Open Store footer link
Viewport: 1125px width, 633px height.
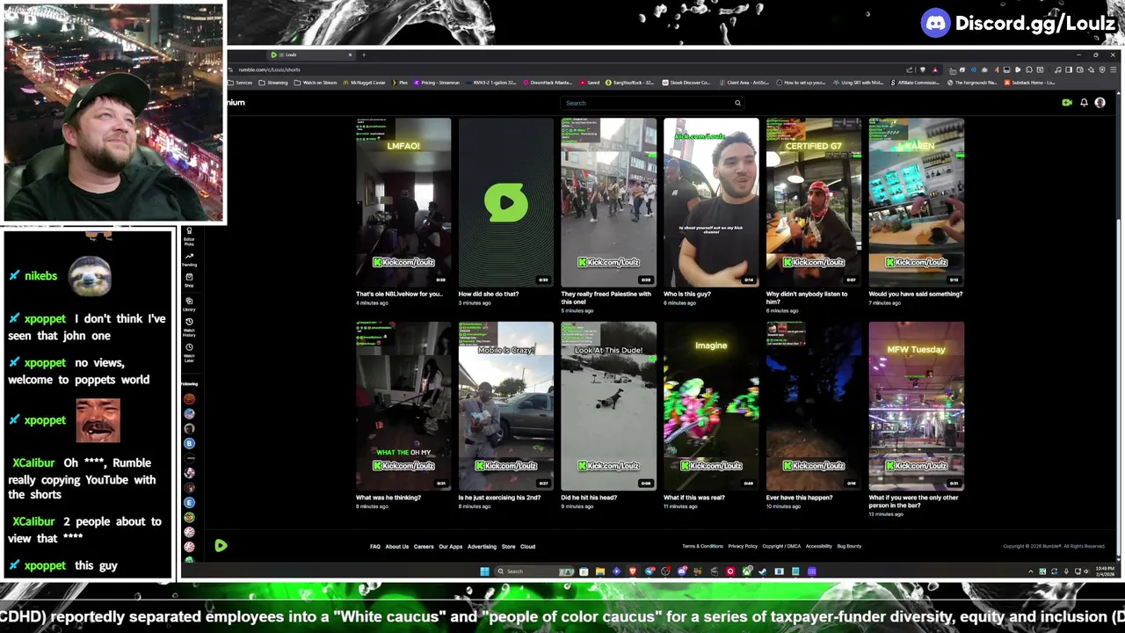pyautogui.click(x=508, y=547)
